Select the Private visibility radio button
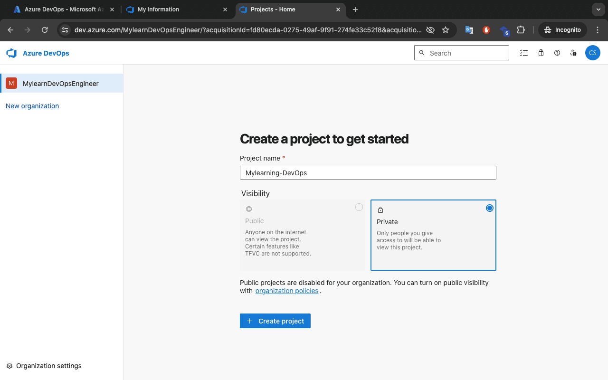Viewport: 608px width, 380px height. click(x=490, y=208)
